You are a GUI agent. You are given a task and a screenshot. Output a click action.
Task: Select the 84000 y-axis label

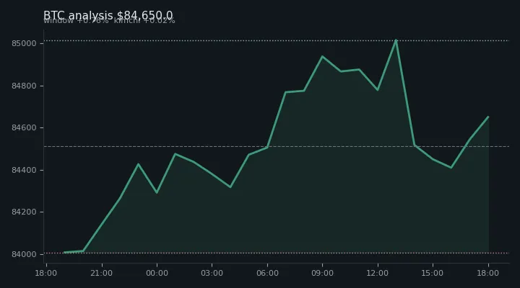(24, 254)
